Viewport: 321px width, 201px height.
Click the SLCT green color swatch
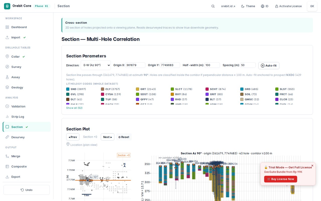pos(172,89)
